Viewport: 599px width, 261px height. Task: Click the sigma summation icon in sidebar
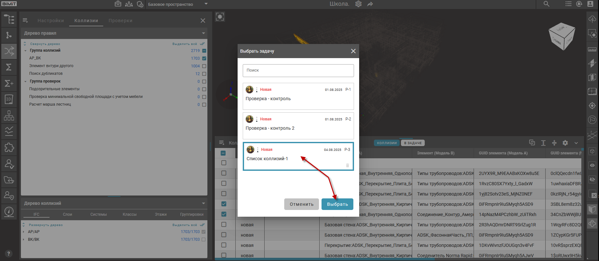pyautogui.click(x=9, y=67)
